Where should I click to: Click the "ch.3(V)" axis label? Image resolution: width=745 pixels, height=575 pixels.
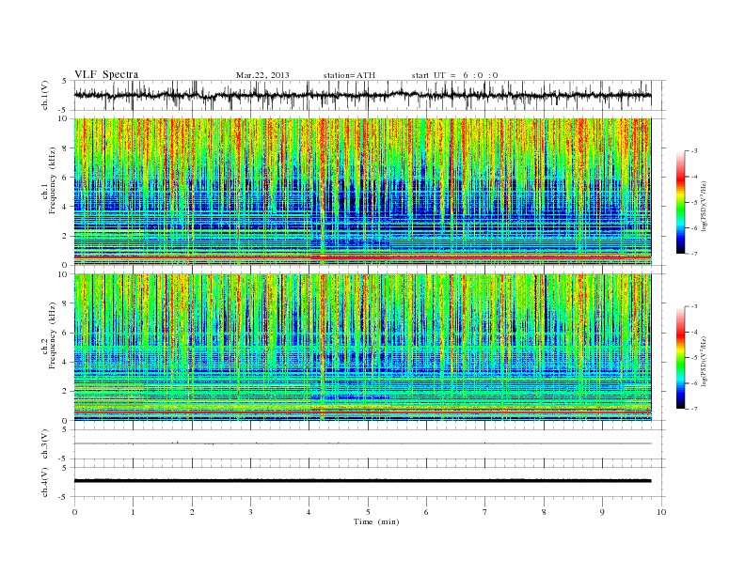coord(45,444)
